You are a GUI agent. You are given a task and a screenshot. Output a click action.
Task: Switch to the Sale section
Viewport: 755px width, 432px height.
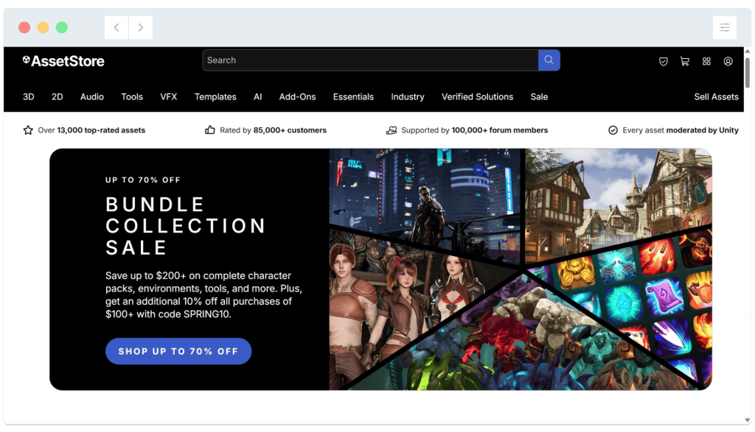[x=539, y=96]
